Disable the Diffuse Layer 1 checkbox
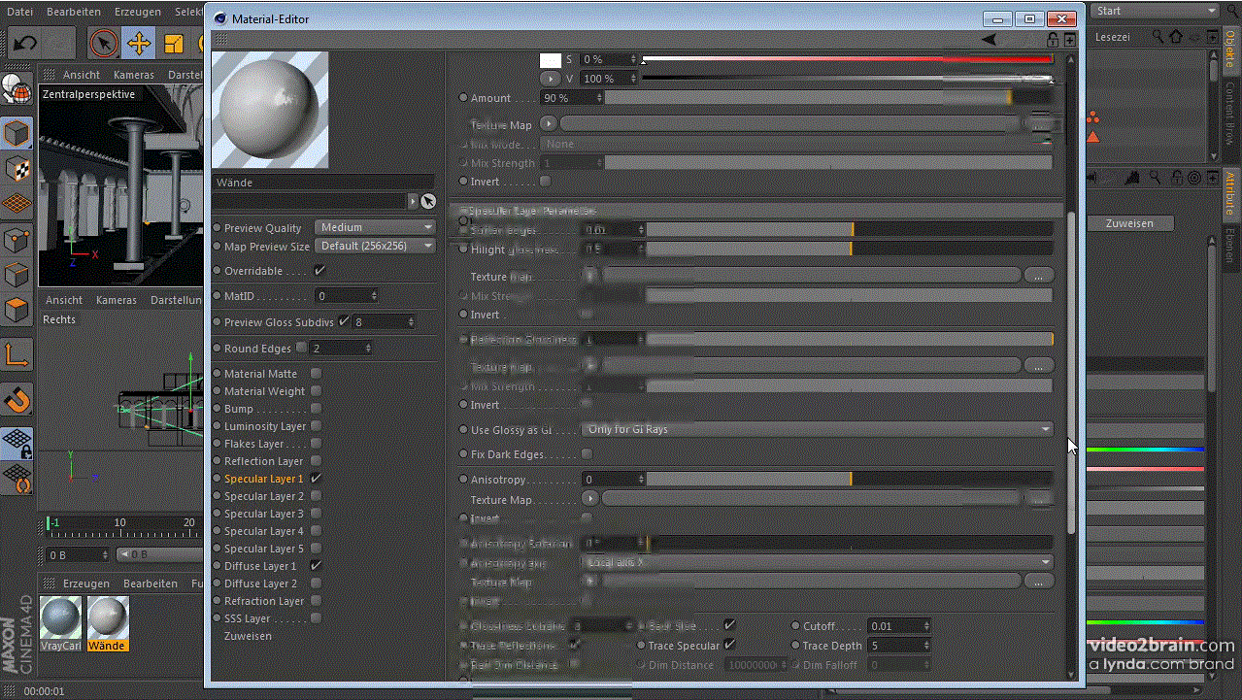This screenshot has width=1242, height=700. (317, 566)
